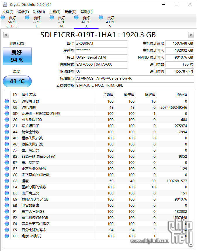The height and width of the screenshot is (251, 197).
Task: Click the status orb for ID 0D row
Action: [7, 113]
